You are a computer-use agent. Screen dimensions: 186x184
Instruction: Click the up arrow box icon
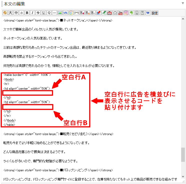click(142, 13)
